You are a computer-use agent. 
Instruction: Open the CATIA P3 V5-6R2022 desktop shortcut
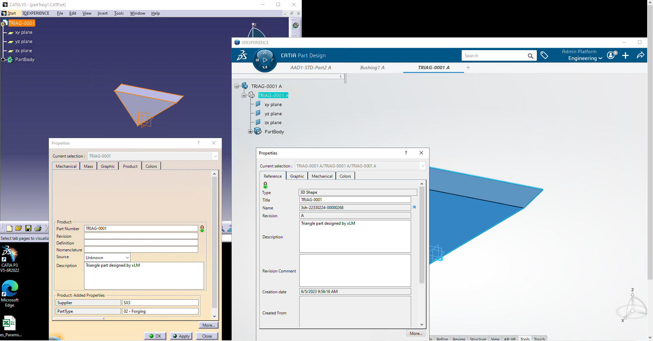(10, 259)
